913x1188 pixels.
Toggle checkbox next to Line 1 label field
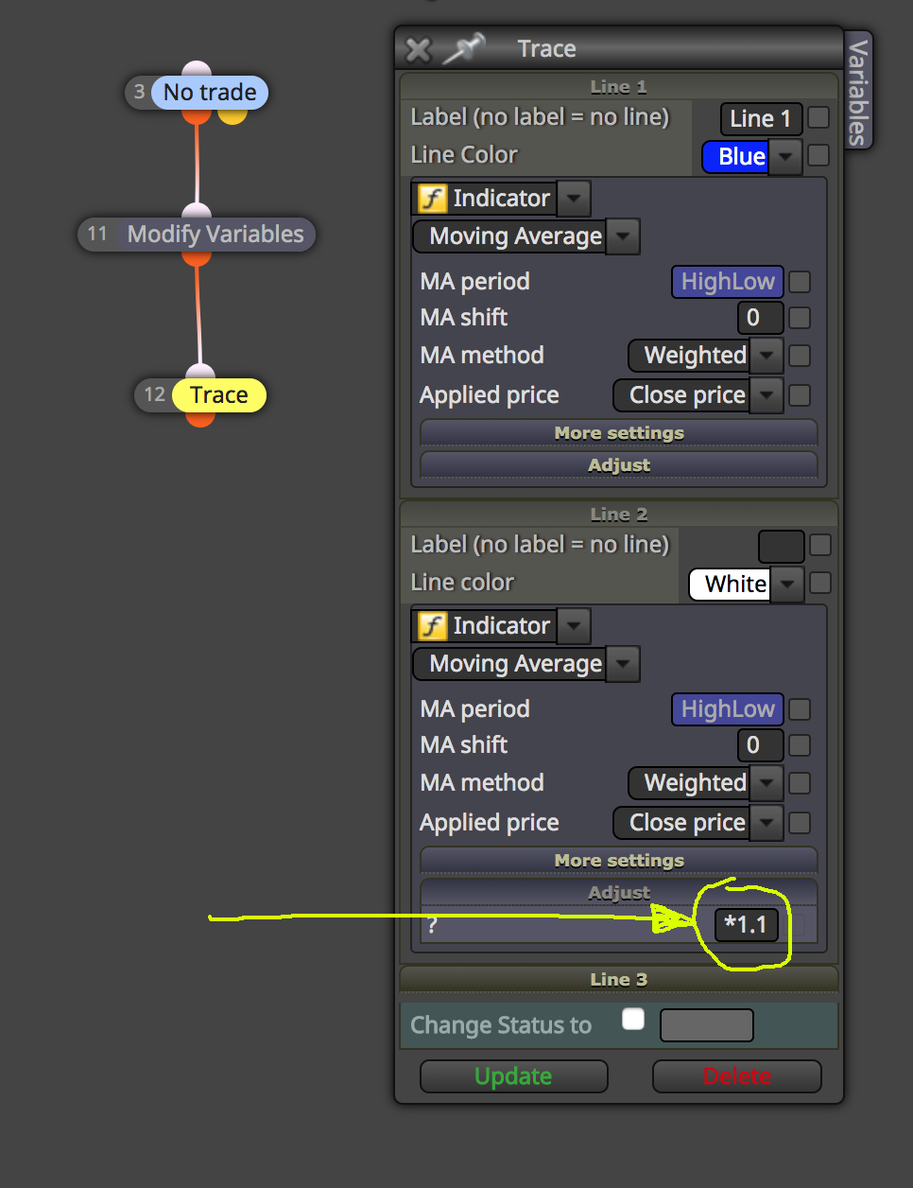pyautogui.click(x=818, y=117)
